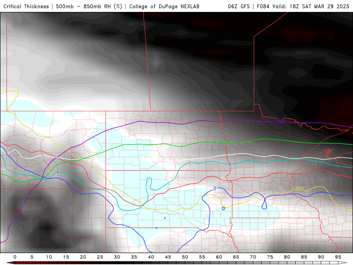353x265 pixels.
Task: Click the 'F084 Valid: 18Z SAT MAR 29 2025' text
Action: (303, 6)
